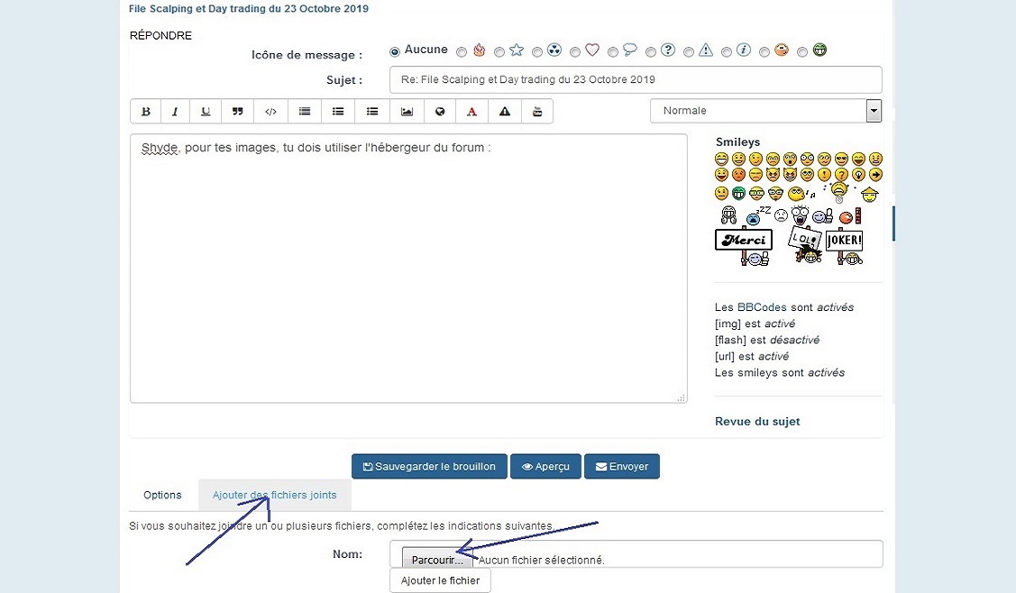Click the 'Les smileys sont activés' text
Screen dimensions: 1016x593
780,372
